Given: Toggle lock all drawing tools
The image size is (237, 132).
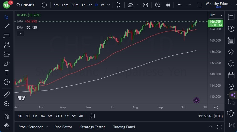Looking at the screenshot, I should (7, 126).
